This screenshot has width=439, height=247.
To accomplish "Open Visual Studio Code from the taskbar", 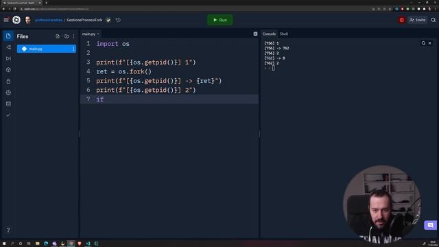I will (x=88, y=244).
